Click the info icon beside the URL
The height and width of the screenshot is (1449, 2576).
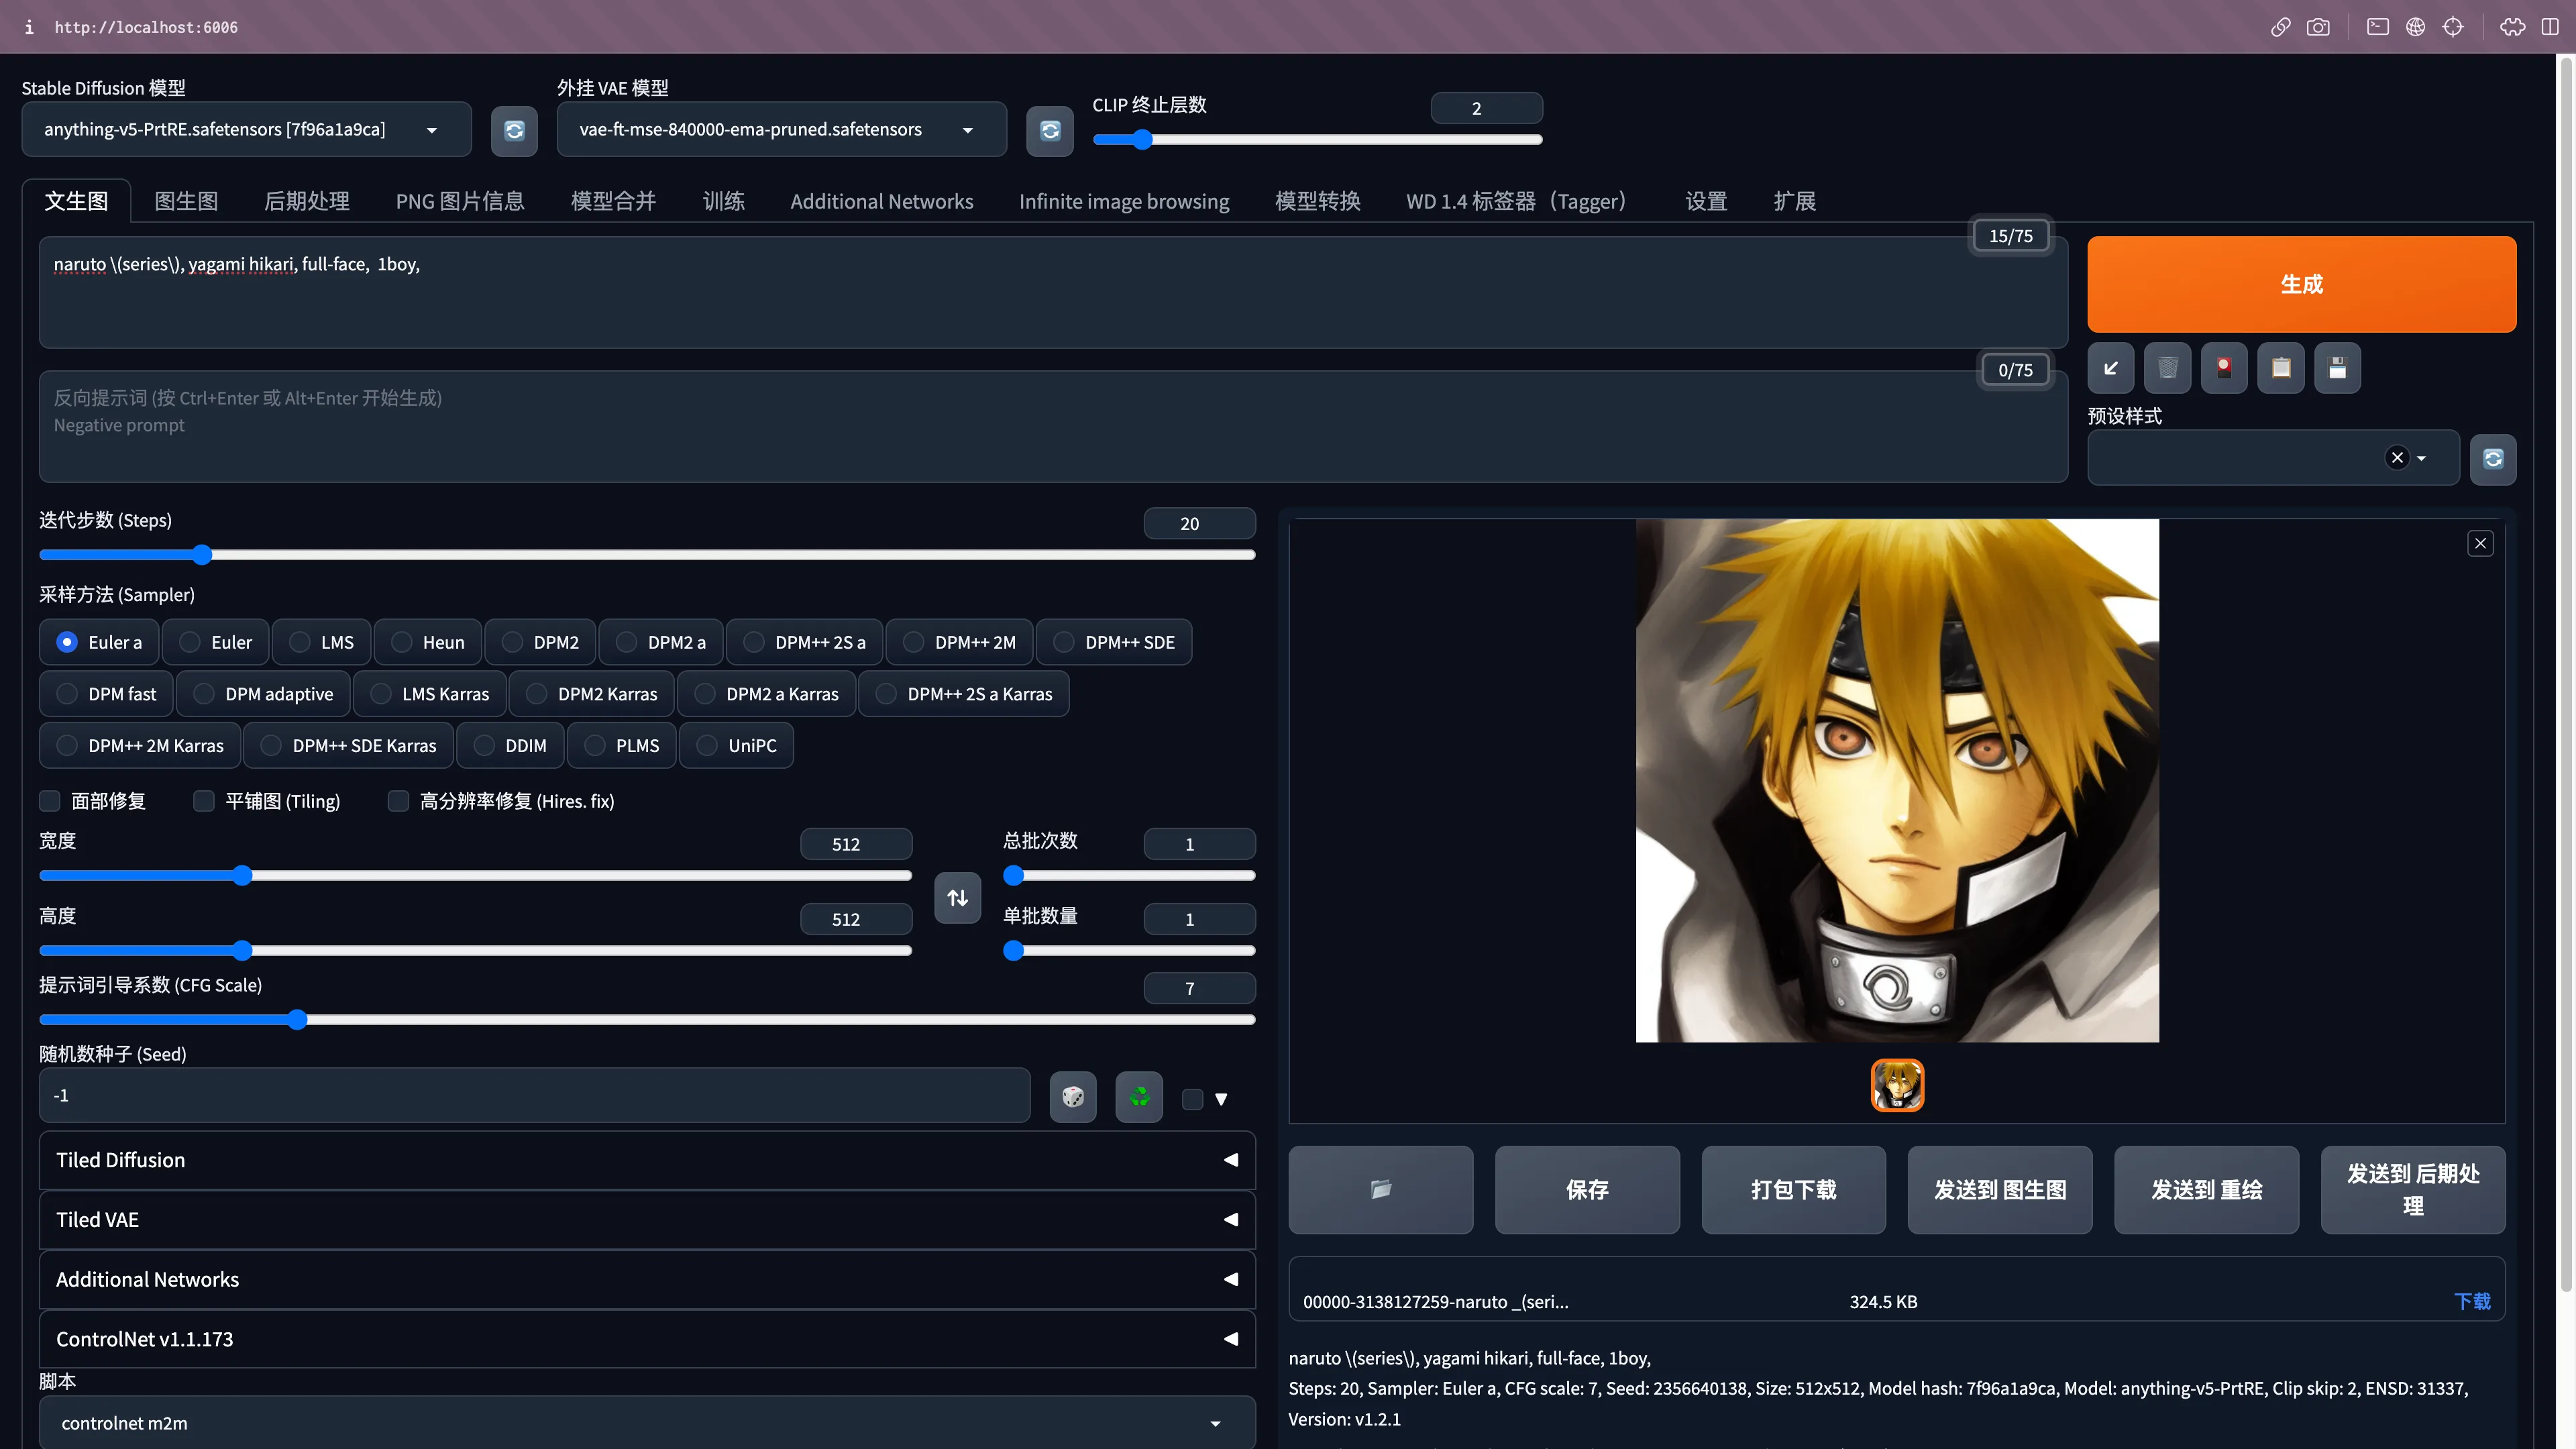(x=29, y=27)
